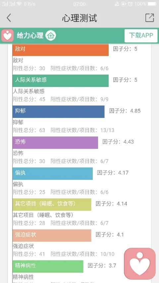Tap the light green 精神病性 bar
Screen dimensions: 159x283
tap(48, 266)
